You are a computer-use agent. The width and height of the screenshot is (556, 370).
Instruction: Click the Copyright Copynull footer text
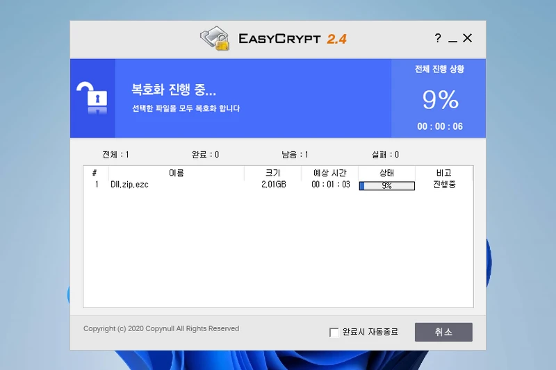[161, 328]
